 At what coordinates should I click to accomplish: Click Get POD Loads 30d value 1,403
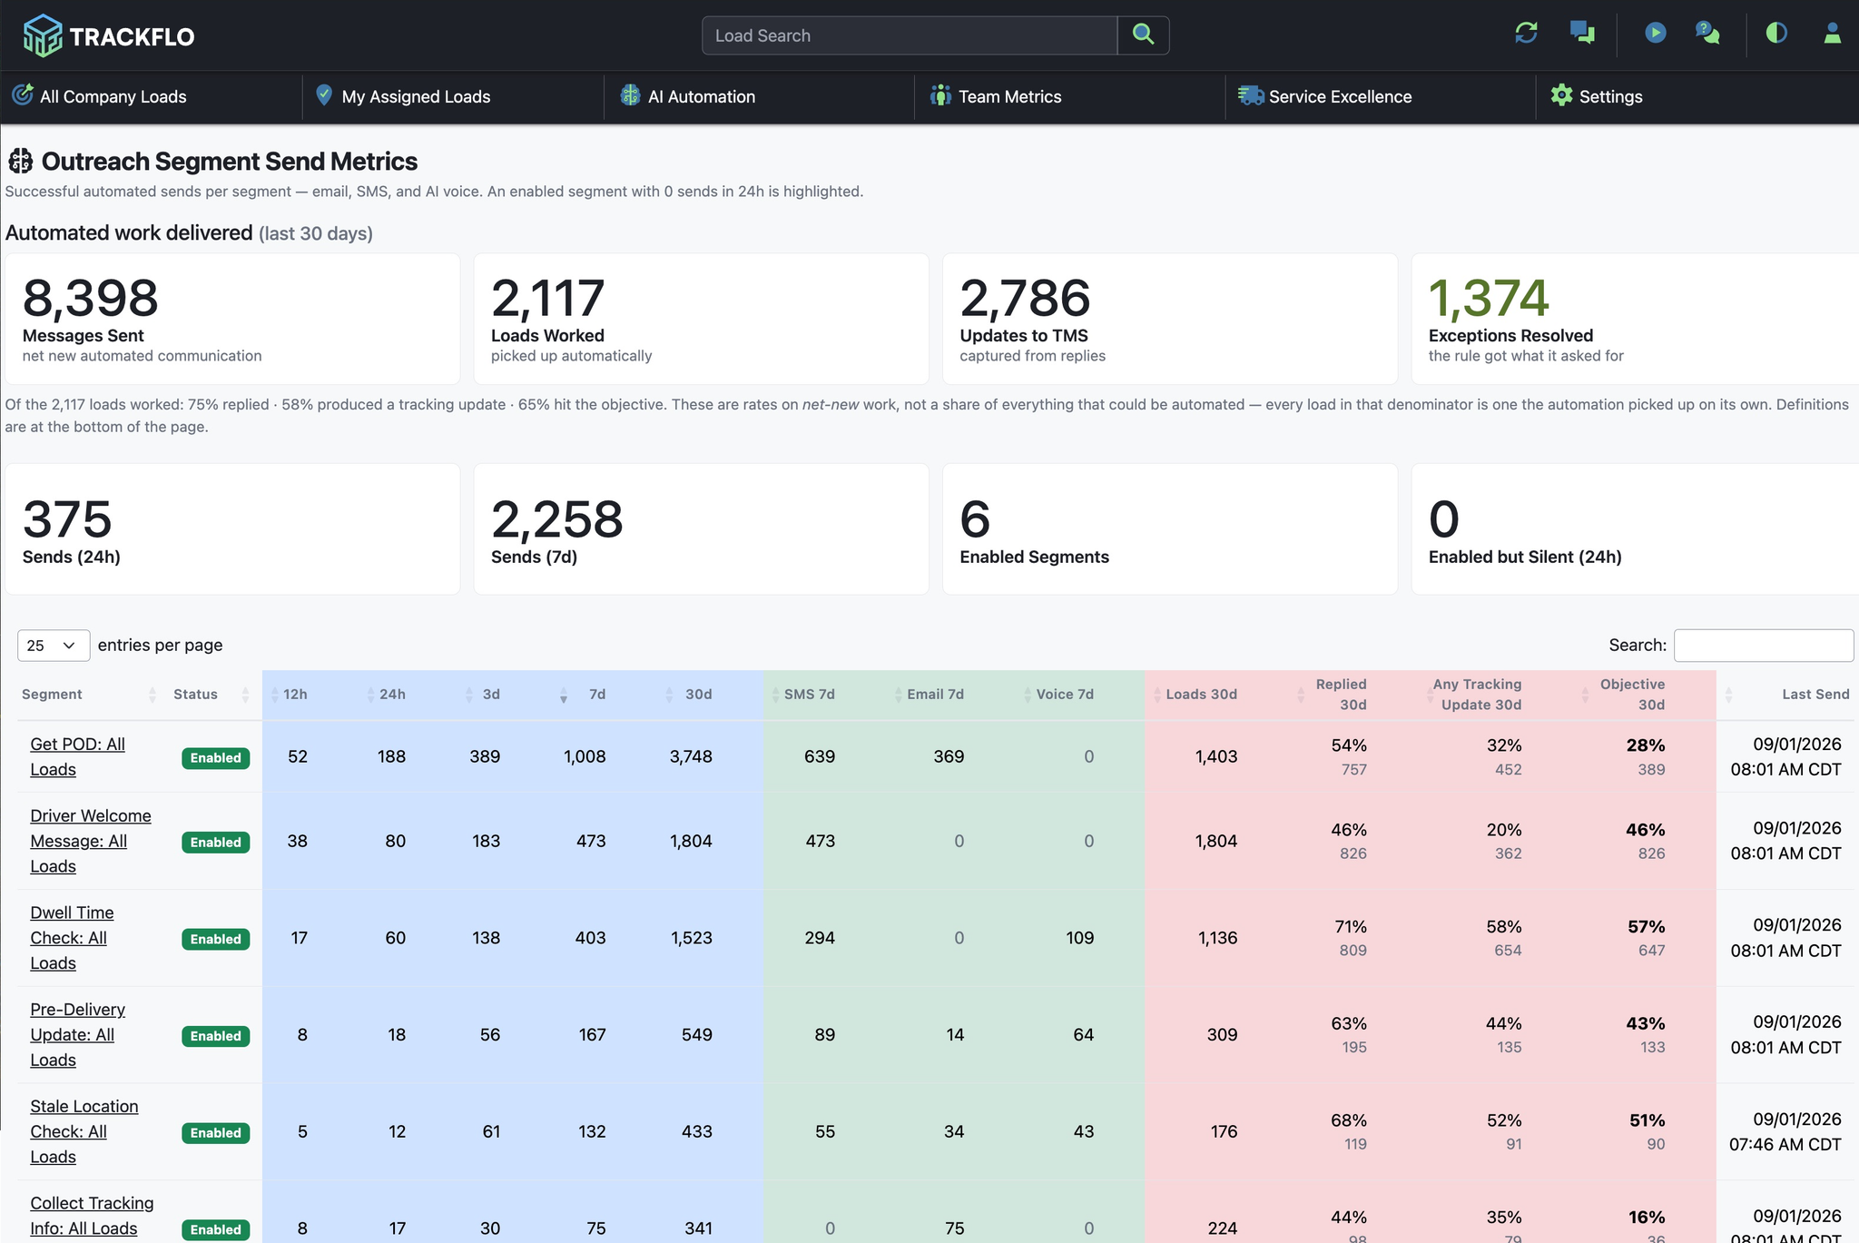click(1215, 756)
